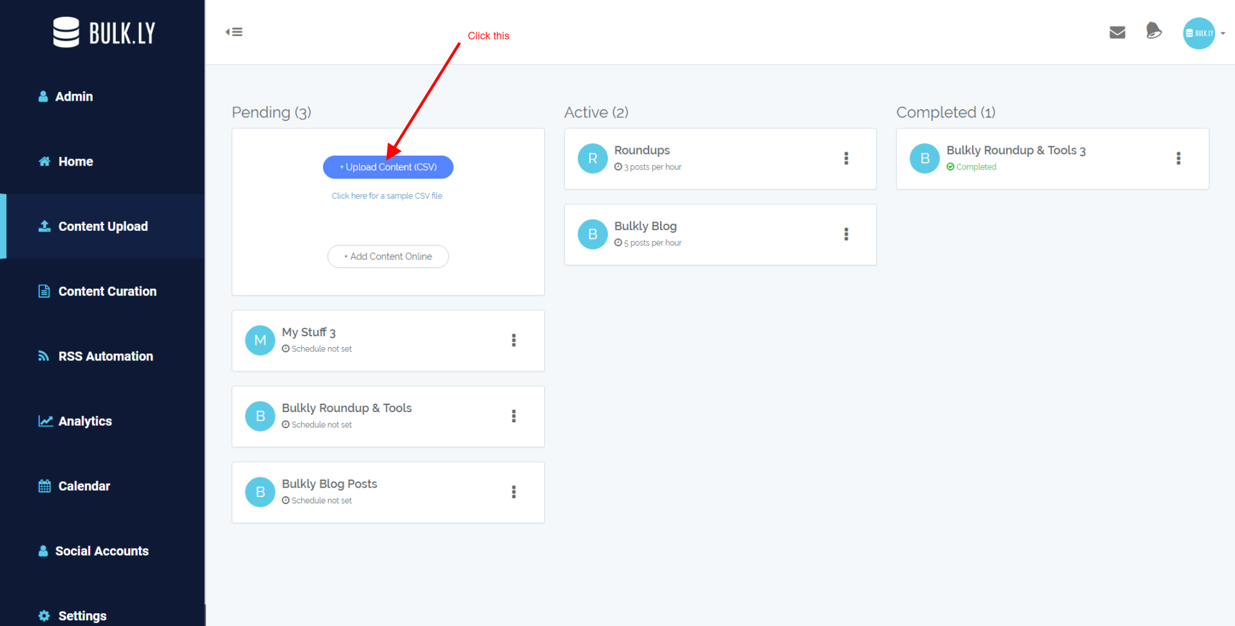Image resolution: width=1235 pixels, height=626 pixels.
Task: Click the Calendar grid icon
Action: (45, 486)
